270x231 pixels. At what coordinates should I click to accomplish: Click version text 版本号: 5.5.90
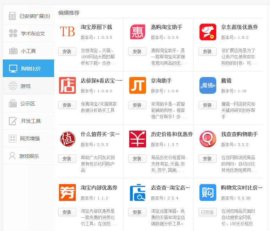pos(236,198)
